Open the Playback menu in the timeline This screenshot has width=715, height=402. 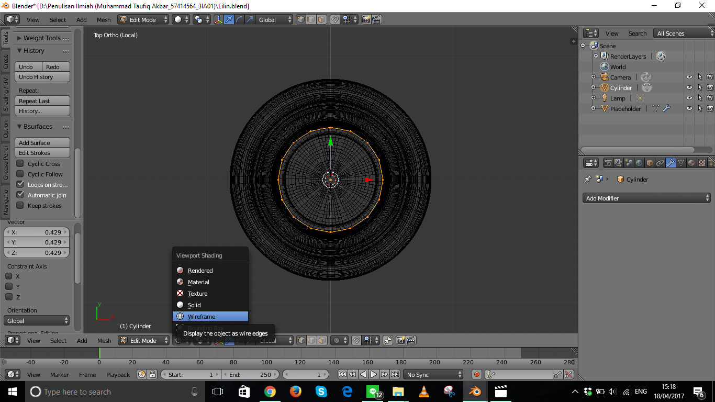click(118, 374)
